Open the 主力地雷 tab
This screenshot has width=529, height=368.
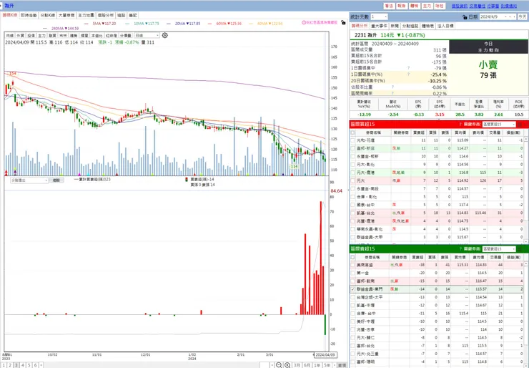pos(86,16)
